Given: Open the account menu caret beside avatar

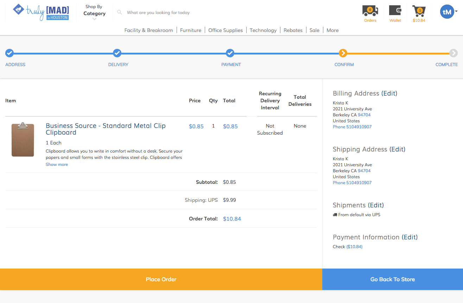Looking at the screenshot, I should (456, 12).
